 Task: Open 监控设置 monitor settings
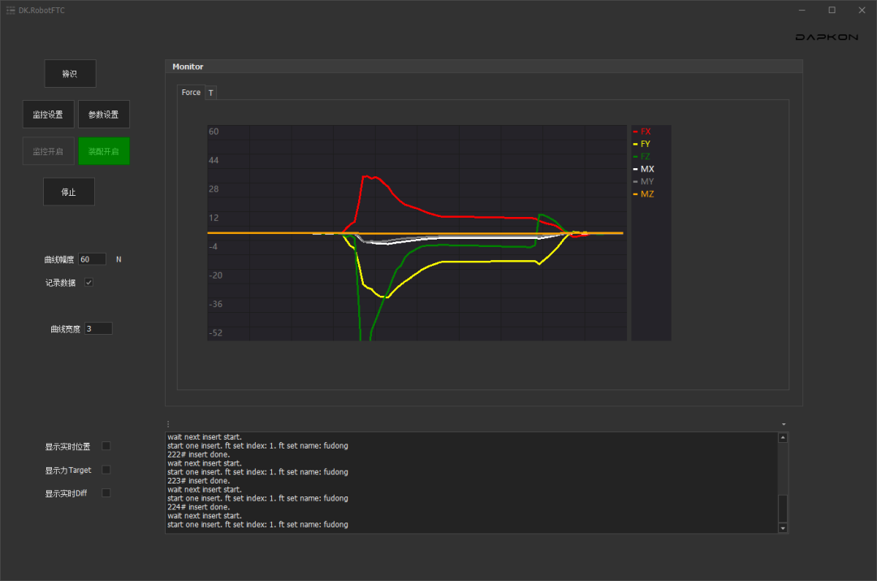click(48, 115)
